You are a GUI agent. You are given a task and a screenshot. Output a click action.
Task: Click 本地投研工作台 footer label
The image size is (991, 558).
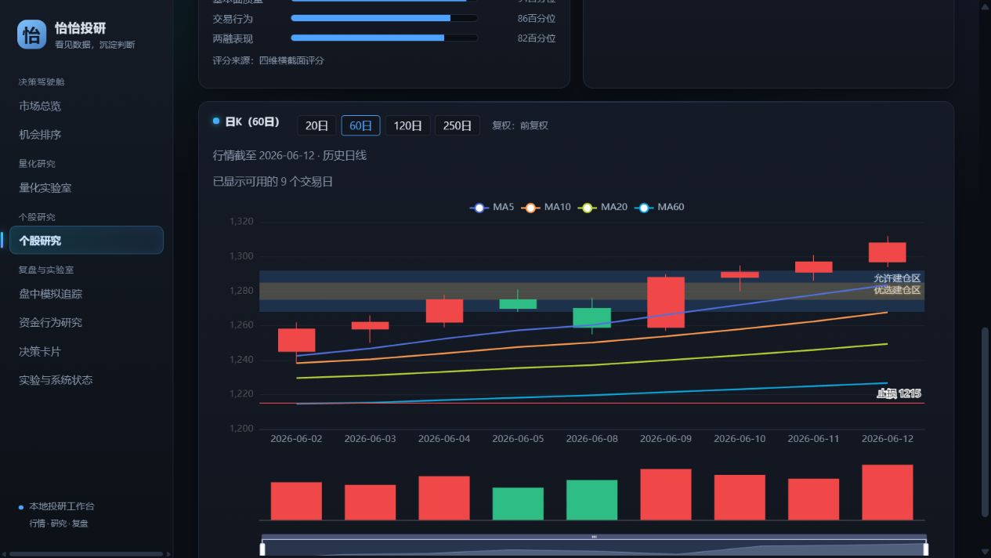coord(62,506)
